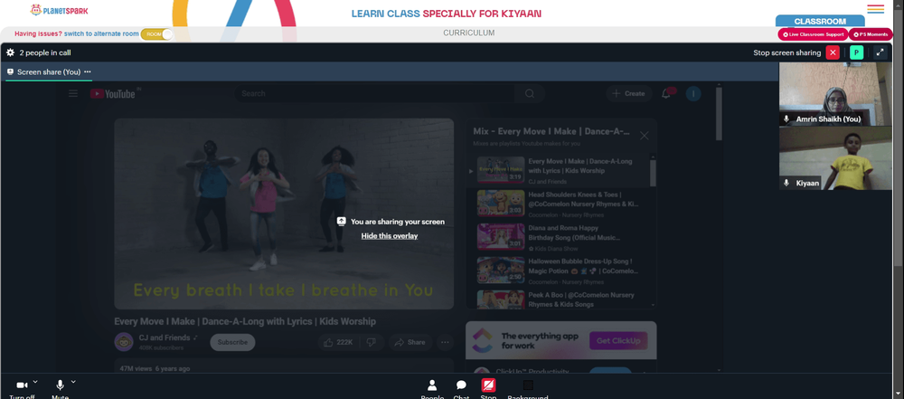Image resolution: width=904 pixels, height=399 pixels.
Task: Open YouTube hamburger guide menu
Action: (73, 93)
